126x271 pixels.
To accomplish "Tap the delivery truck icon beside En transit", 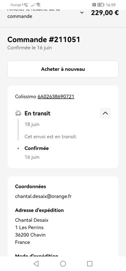I will (x=18, y=113).
